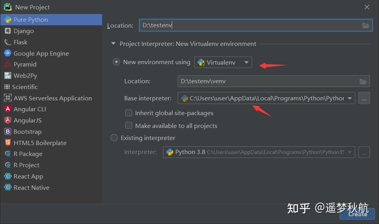Screen dimensions: 379x224
Task: Click the Pyramid icon
Action: [x=8, y=64]
